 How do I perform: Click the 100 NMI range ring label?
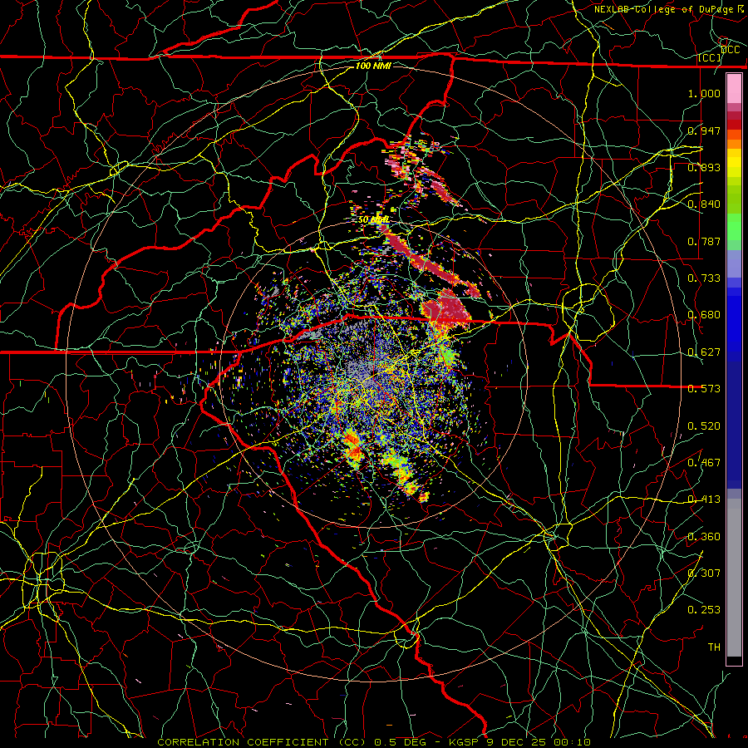373,66
